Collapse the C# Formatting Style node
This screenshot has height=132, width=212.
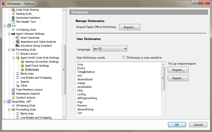click(x=9, y=50)
